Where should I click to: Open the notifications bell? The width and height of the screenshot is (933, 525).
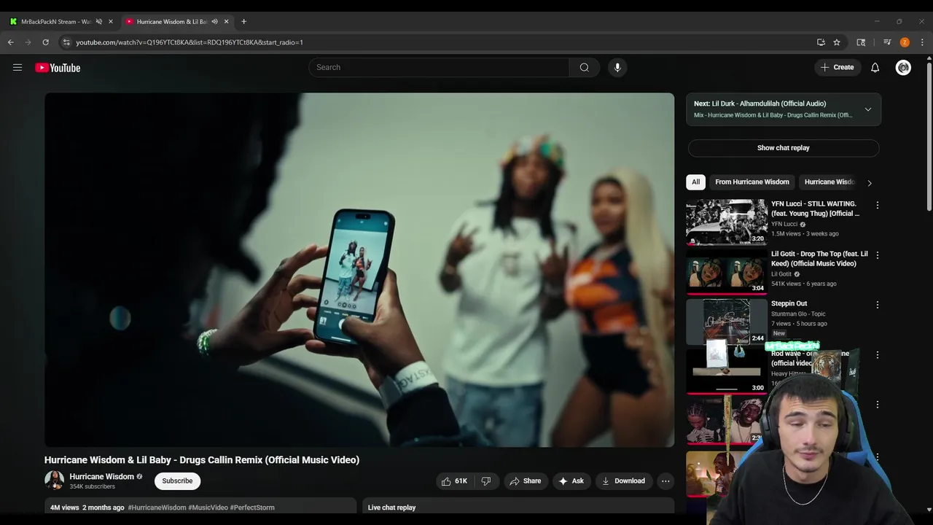(875, 67)
